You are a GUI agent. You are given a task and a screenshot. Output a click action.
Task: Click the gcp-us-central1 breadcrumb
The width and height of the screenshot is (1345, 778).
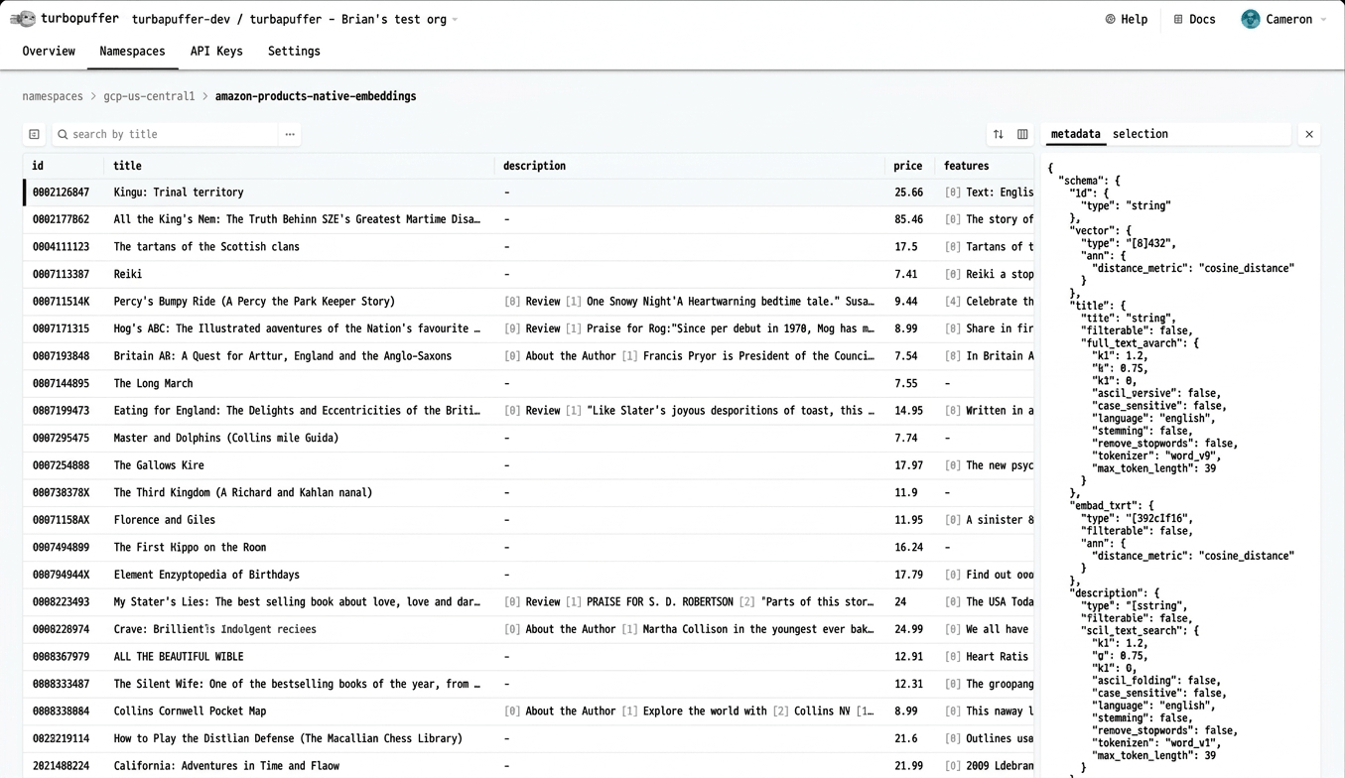(149, 96)
